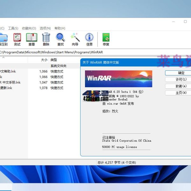Click the Home page (主页) button
191x191 pixels.
[x=178, y=93]
